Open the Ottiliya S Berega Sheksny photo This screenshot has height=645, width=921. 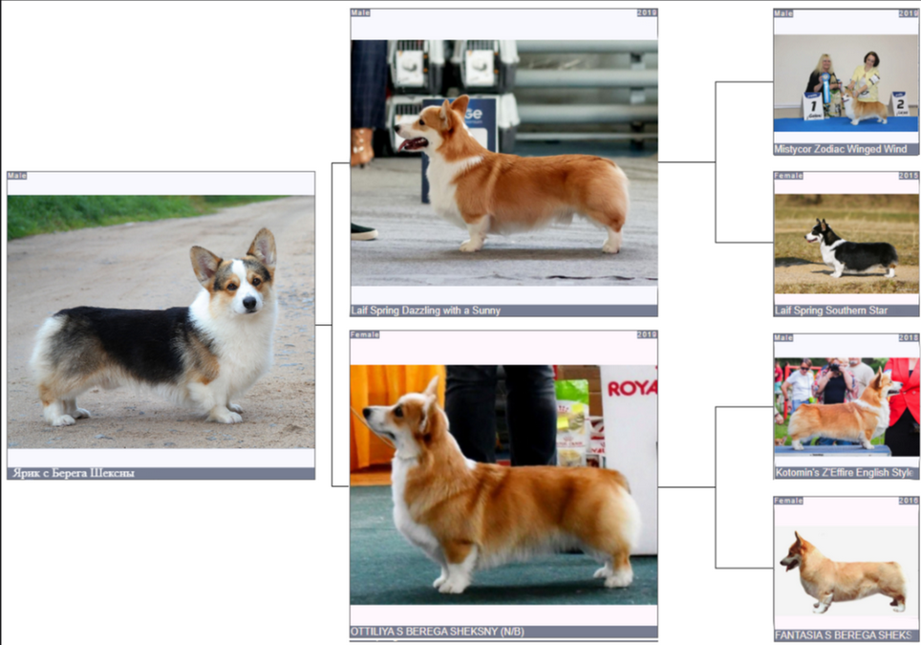click(503, 484)
